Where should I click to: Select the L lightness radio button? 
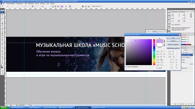pyautogui.click(x=169, y=51)
